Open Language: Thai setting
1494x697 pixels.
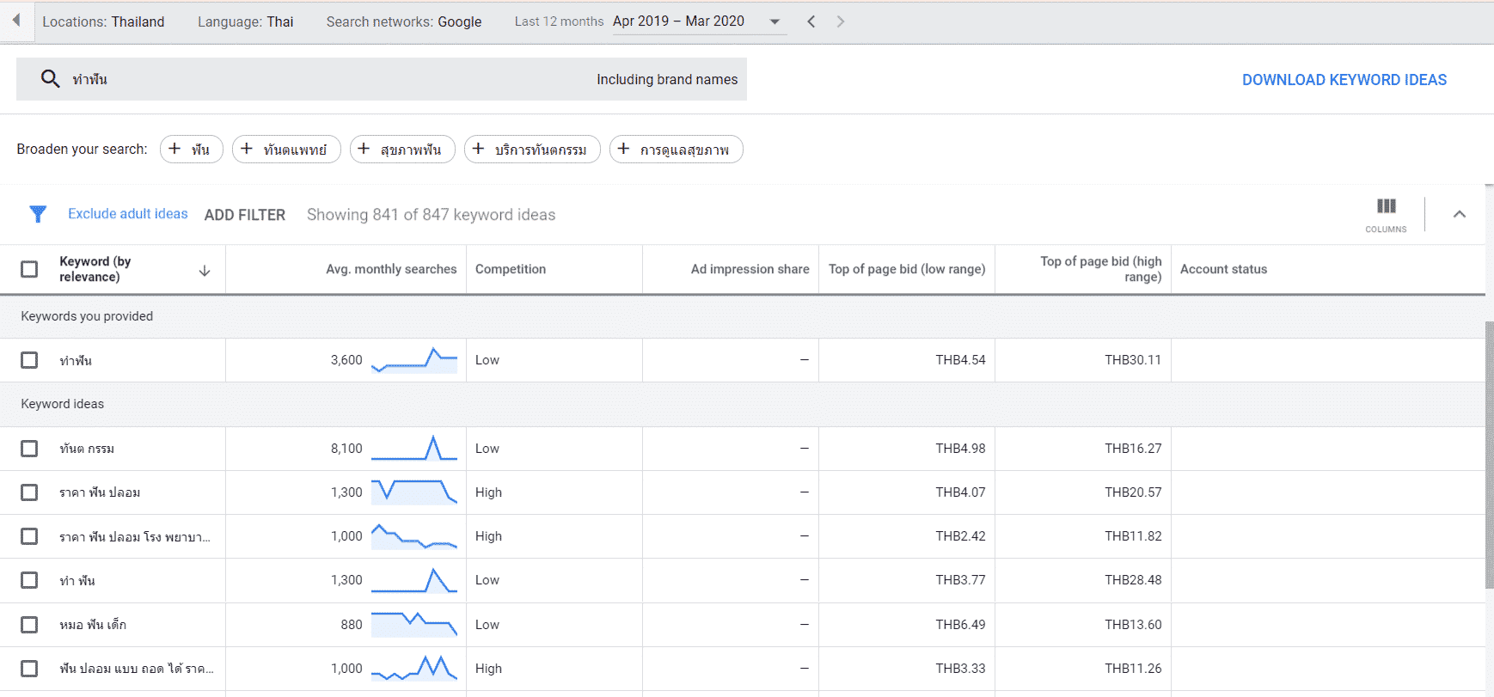pos(245,21)
